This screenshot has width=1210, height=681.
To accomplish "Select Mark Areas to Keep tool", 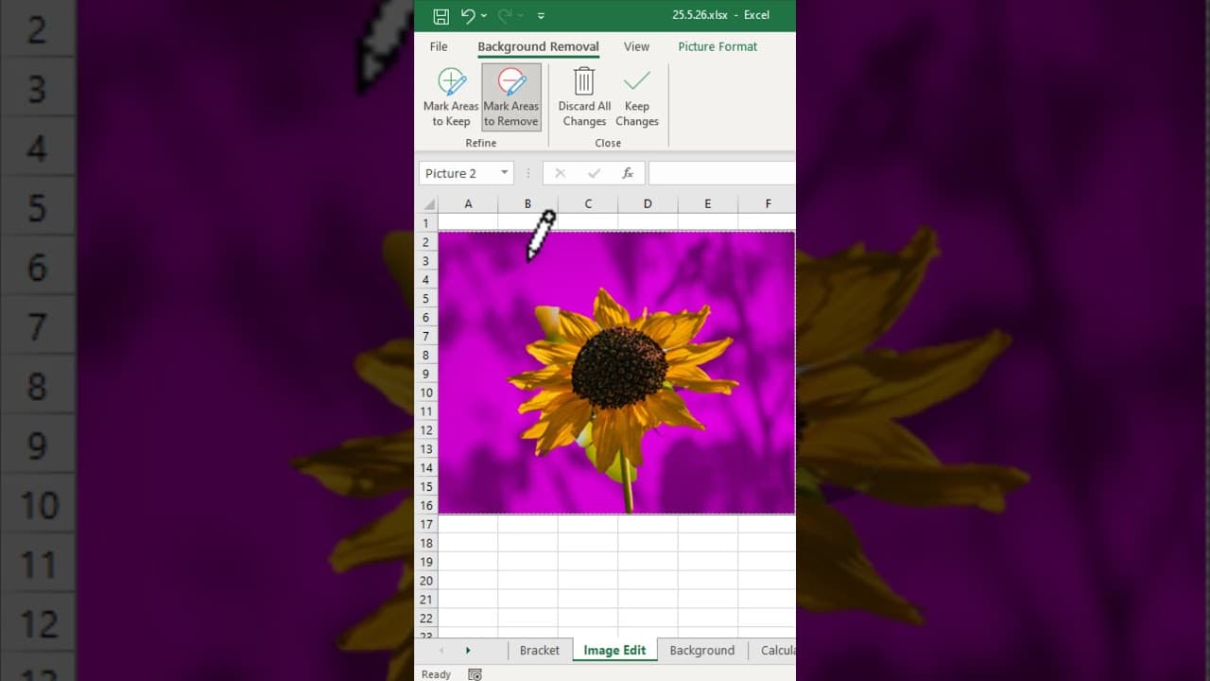I will pos(451,96).
